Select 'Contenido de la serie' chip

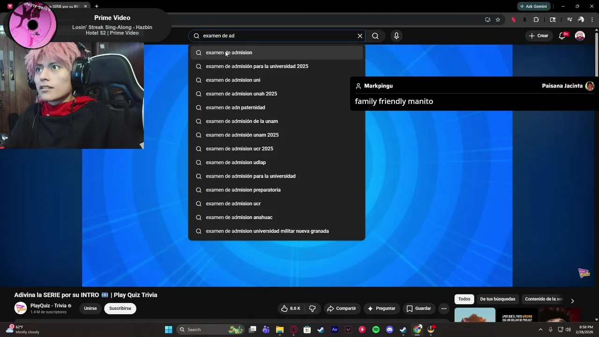544,299
